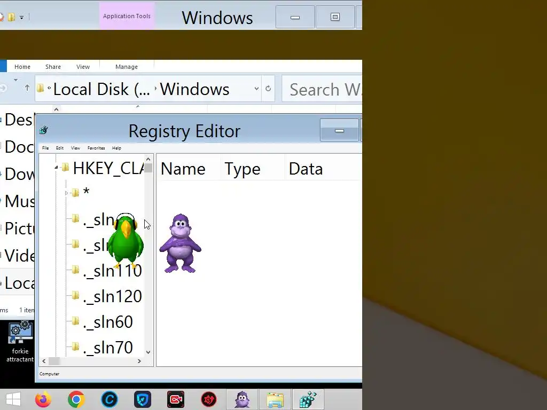547x410 pixels.
Task: Collapse the HKEY_CLASSES_ROOT tree node
Action: [56, 168]
